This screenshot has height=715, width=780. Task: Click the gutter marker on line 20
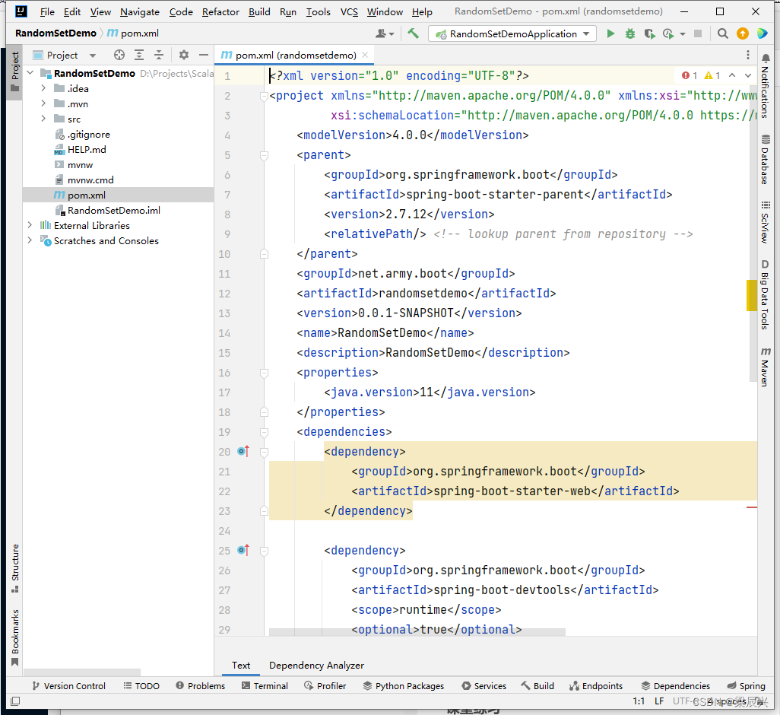pos(243,451)
